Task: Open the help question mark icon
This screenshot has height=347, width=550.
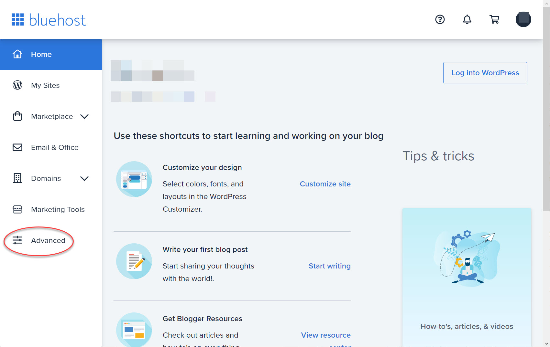Action: pyautogui.click(x=440, y=19)
